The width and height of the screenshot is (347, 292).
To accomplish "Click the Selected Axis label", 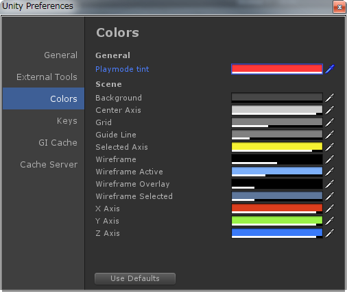I will coord(121,147).
